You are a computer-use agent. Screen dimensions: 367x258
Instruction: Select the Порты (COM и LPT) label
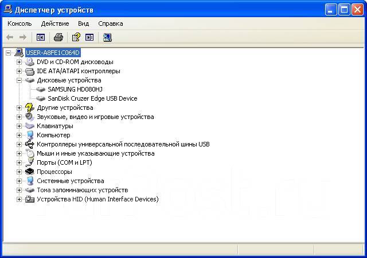coord(64,162)
